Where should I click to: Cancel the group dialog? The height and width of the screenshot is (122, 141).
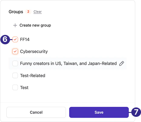coord(36,112)
